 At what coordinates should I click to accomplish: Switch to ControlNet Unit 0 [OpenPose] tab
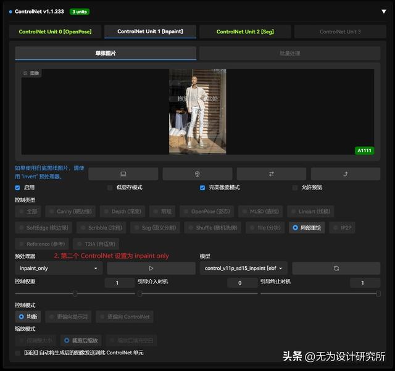tap(55, 31)
